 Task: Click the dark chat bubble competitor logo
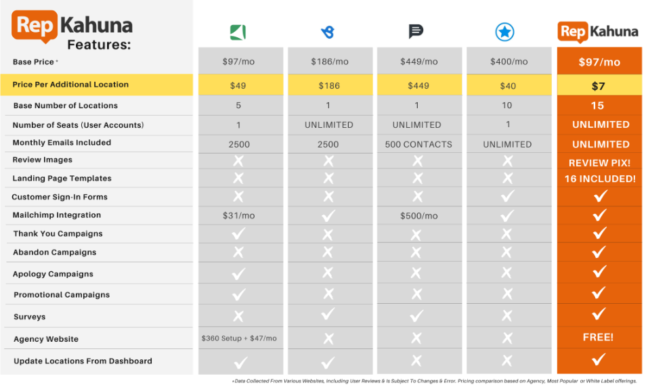(416, 31)
